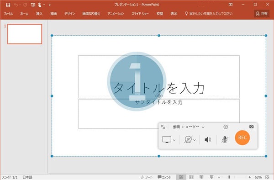Redo the last action in the title bar
Viewport: 274px width, 180px height.
click(25, 5)
